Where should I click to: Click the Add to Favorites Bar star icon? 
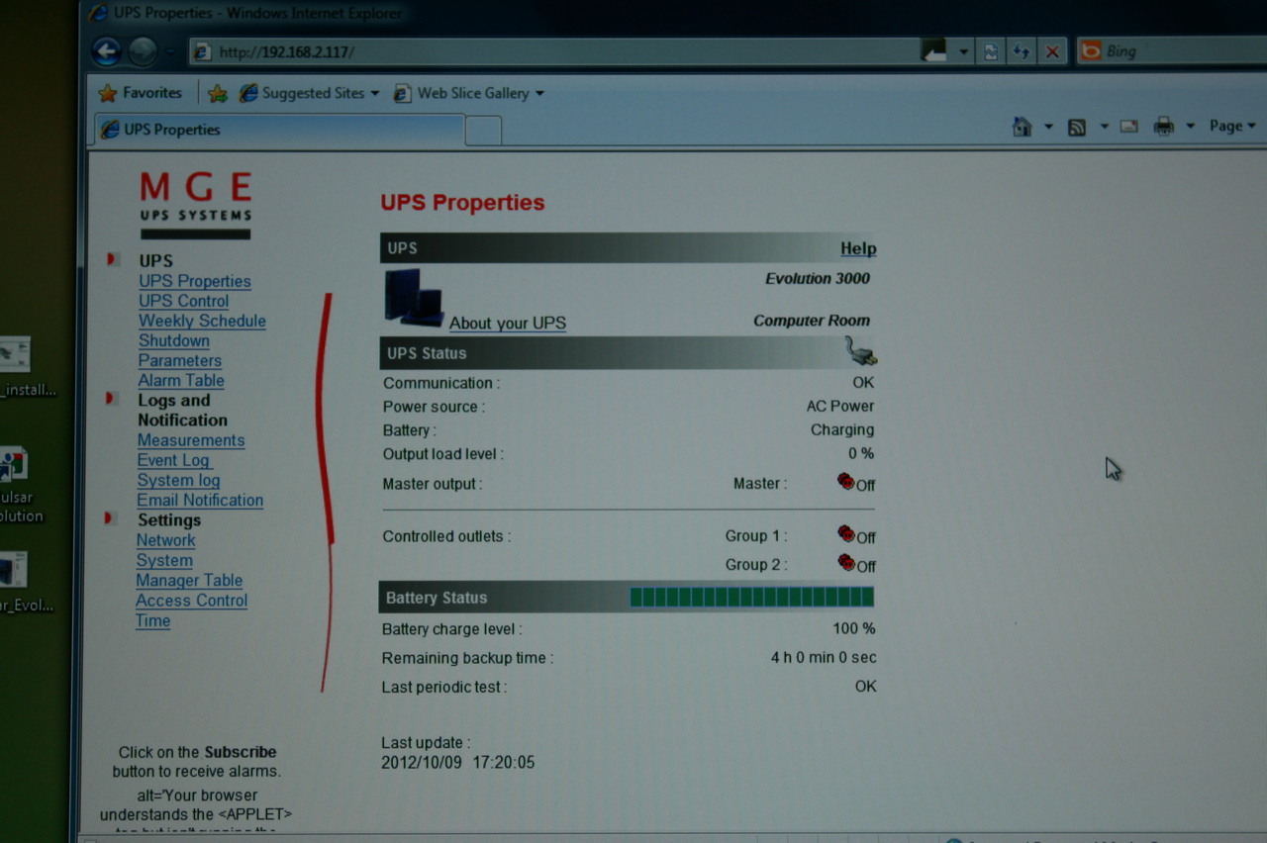pos(218,93)
